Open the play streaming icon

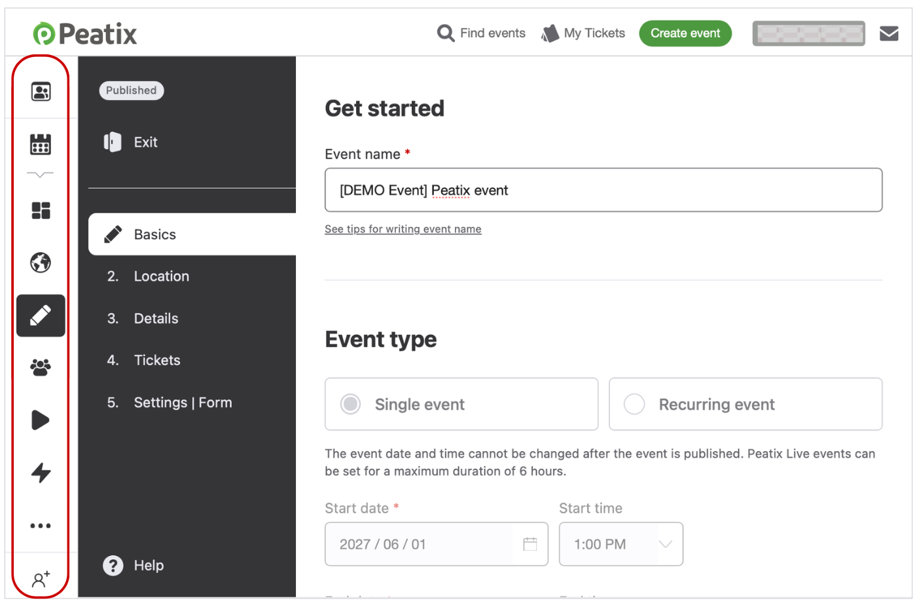(x=41, y=420)
